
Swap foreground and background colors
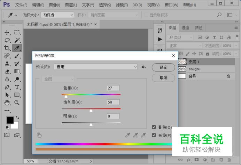17,118
